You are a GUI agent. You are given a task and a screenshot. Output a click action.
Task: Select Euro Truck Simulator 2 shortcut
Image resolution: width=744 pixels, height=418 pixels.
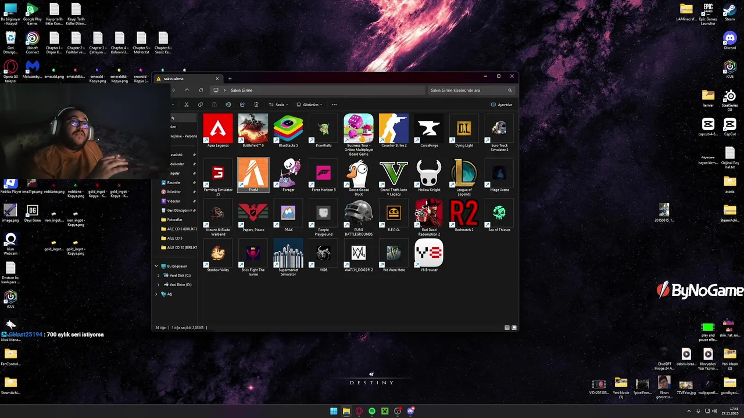(499, 133)
